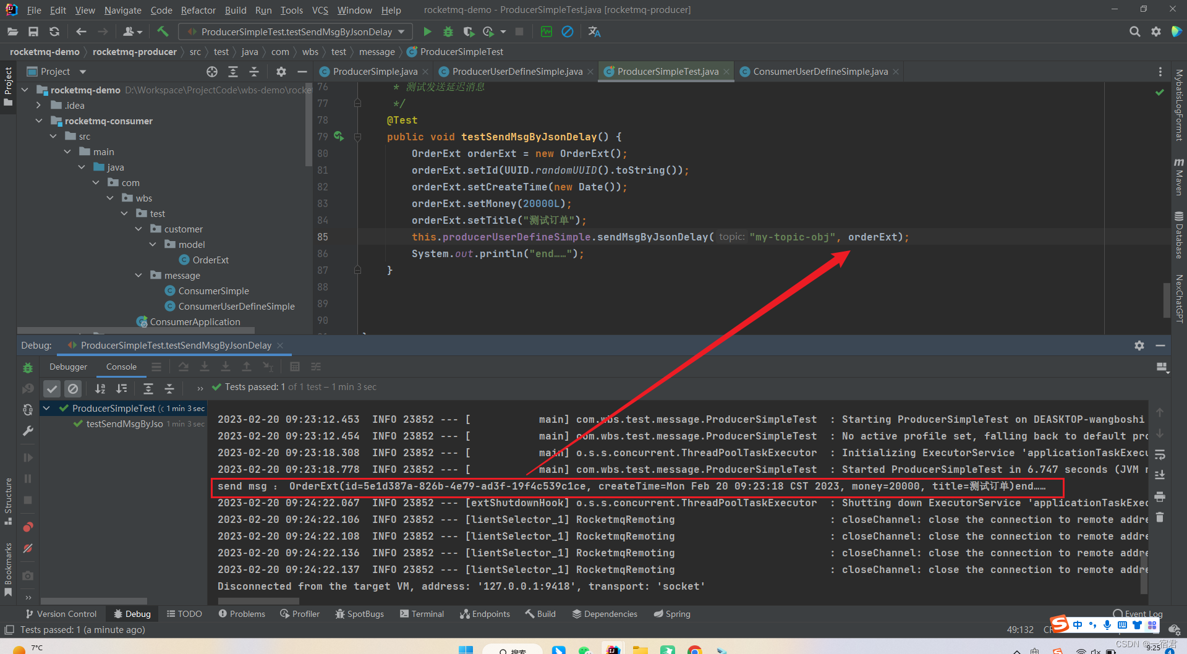This screenshot has height=654, width=1187.
Task: Open Chrome from the taskbar
Action: pyautogui.click(x=694, y=649)
